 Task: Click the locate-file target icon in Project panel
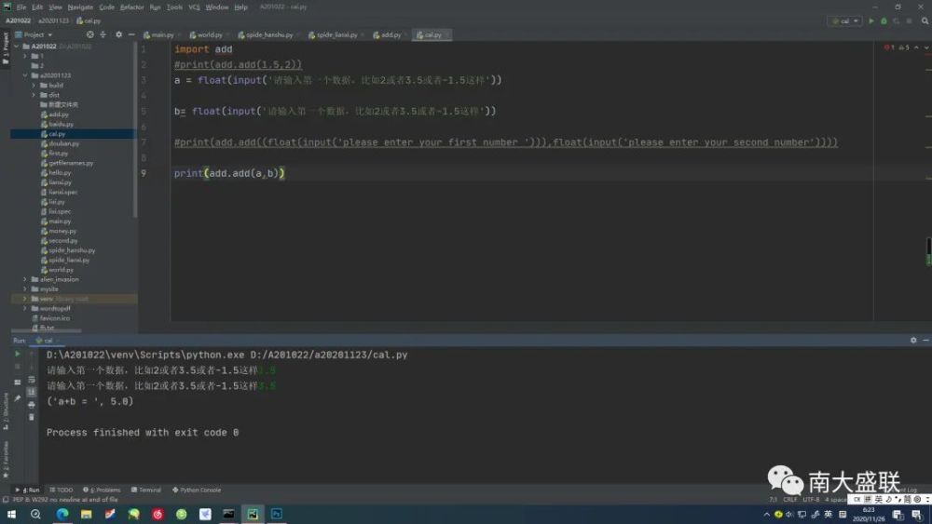[x=90, y=34]
